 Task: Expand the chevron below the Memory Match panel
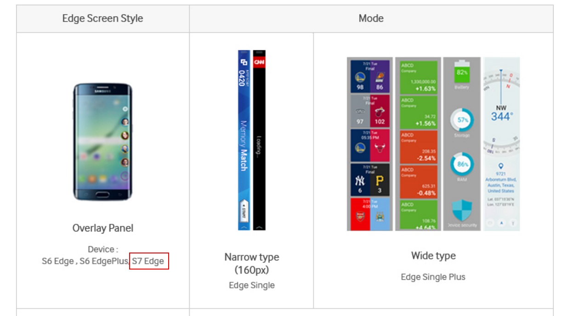[x=244, y=227]
